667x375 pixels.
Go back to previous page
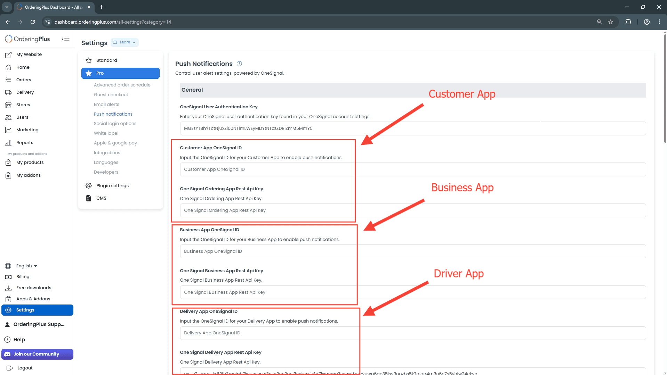pos(8,22)
